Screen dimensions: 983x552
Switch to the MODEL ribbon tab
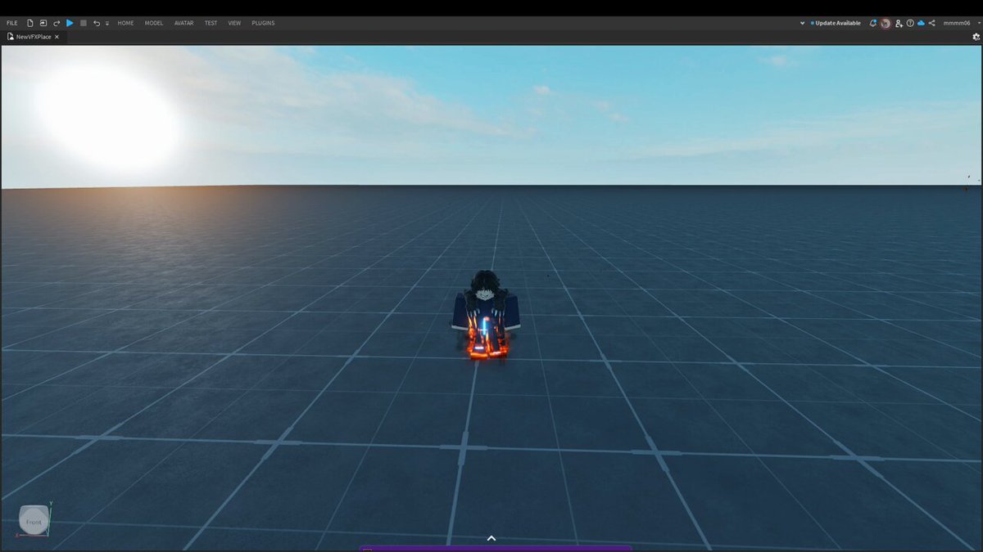pyautogui.click(x=154, y=23)
